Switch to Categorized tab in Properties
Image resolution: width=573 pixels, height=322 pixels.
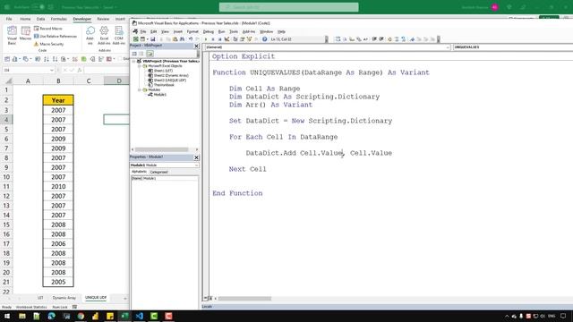coord(158,172)
